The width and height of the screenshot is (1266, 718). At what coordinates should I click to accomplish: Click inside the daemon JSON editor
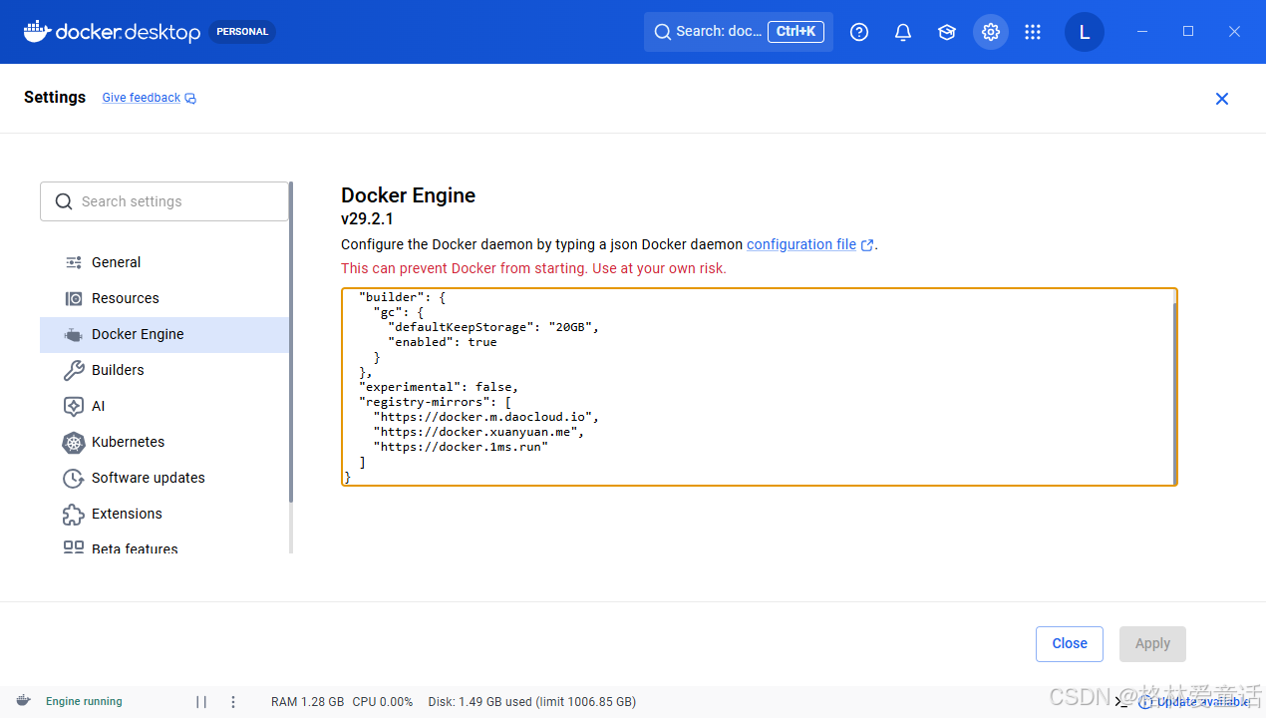[x=759, y=387]
